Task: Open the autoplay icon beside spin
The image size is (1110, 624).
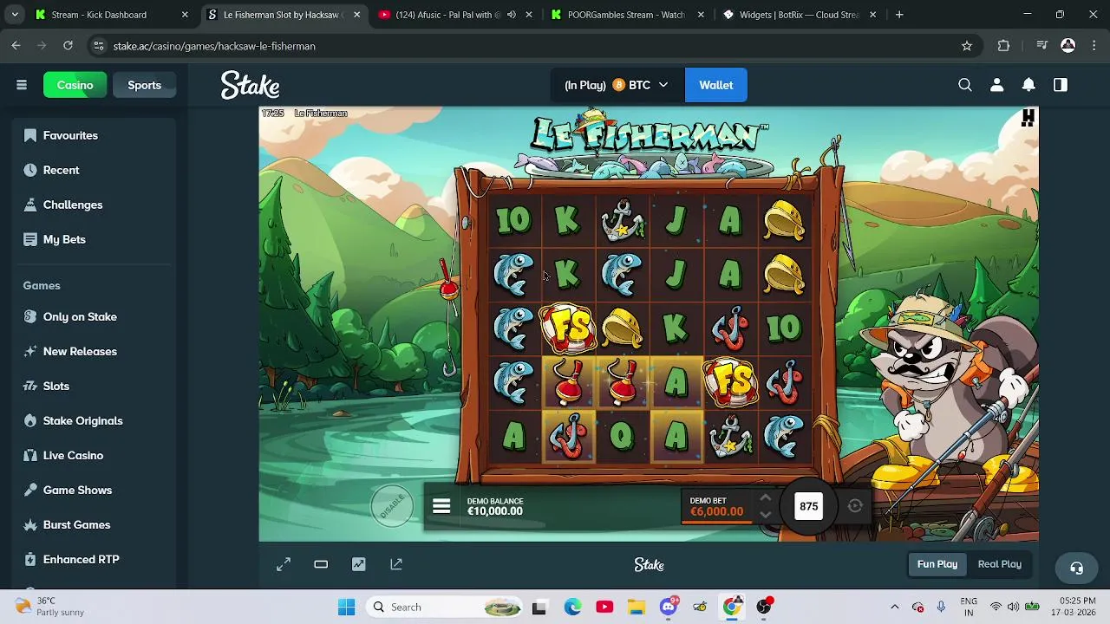Action: tap(855, 506)
